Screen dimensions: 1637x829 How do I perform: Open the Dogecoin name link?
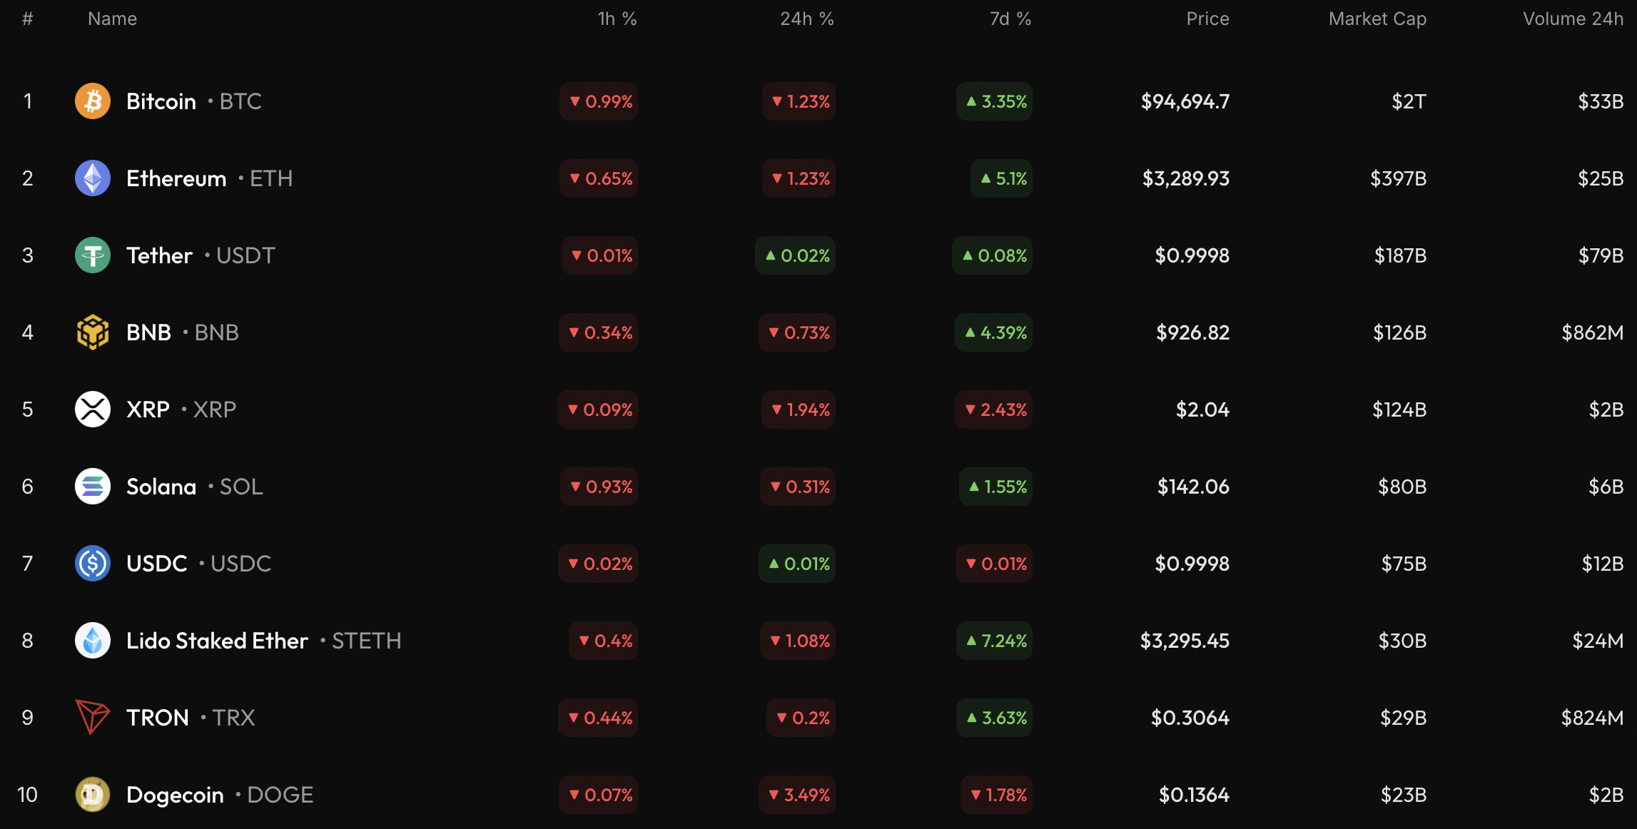pyautogui.click(x=175, y=795)
